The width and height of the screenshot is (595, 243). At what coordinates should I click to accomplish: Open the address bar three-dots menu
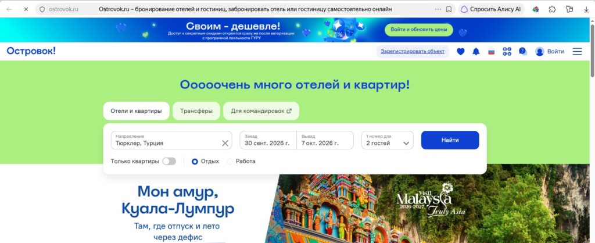(x=438, y=9)
